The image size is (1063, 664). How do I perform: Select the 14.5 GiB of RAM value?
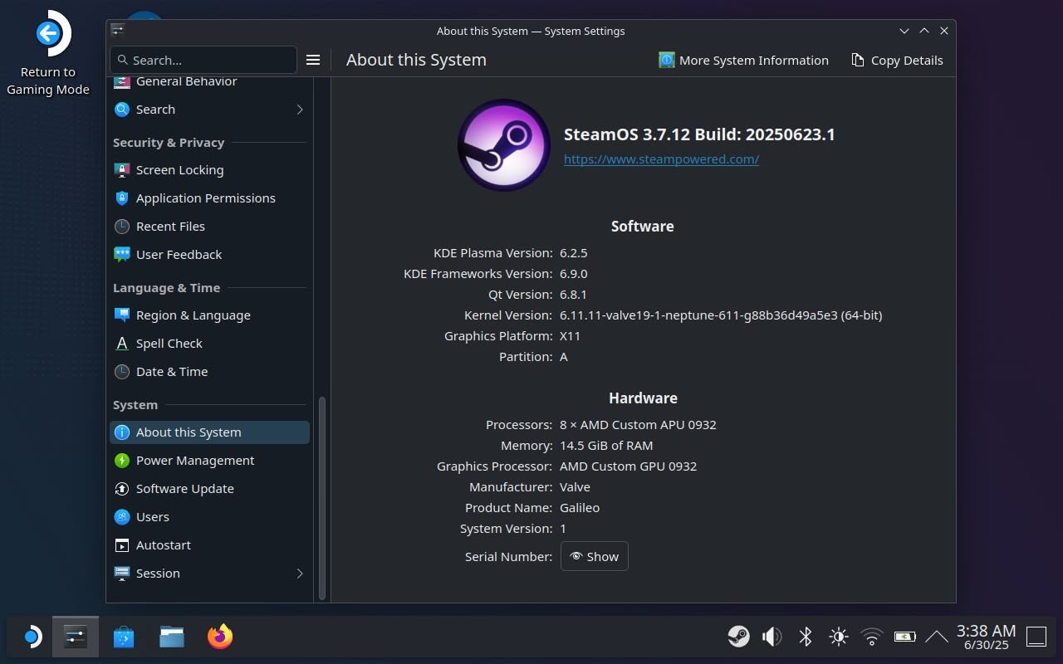[606, 446]
